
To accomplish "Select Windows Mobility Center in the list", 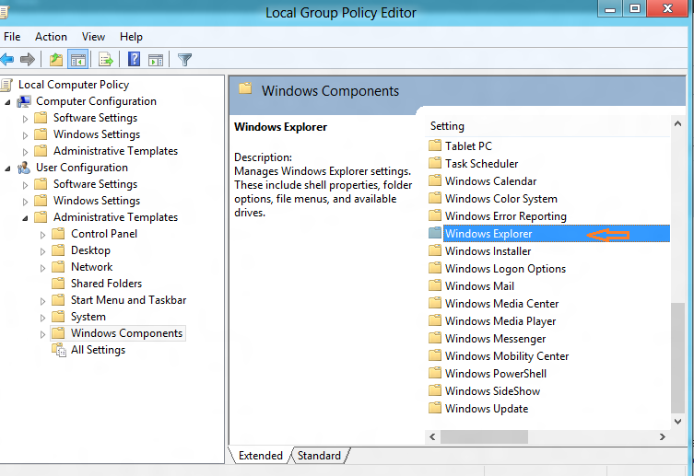I will pyautogui.click(x=507, y=356).
